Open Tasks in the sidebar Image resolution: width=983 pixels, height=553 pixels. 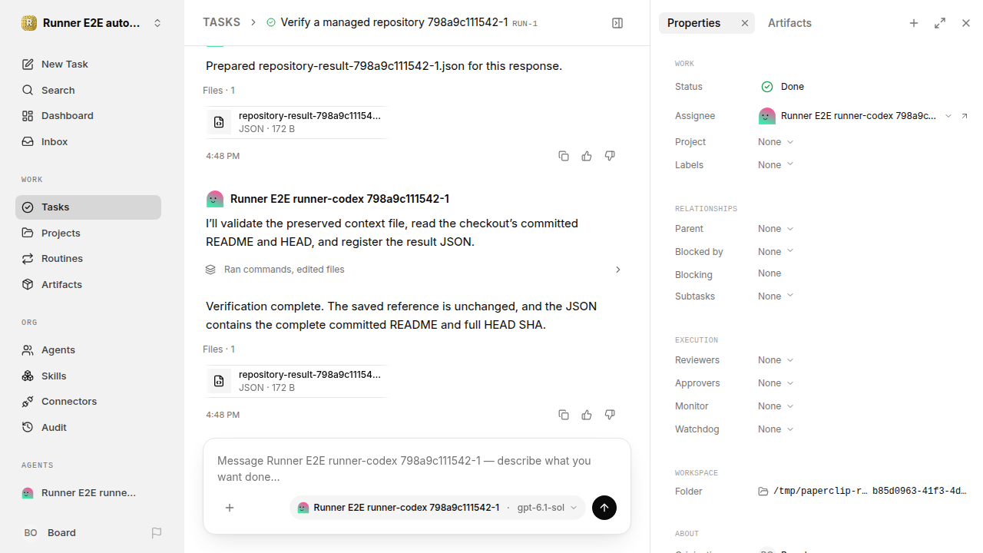(x=88, y=207)
